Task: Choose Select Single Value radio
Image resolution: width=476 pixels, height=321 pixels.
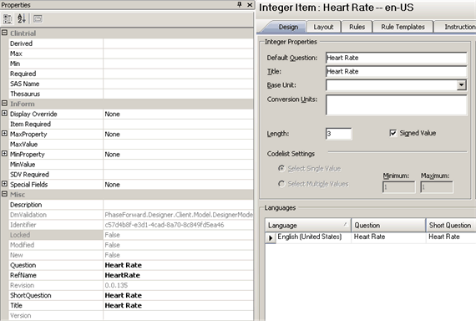Action: point(281,168)
